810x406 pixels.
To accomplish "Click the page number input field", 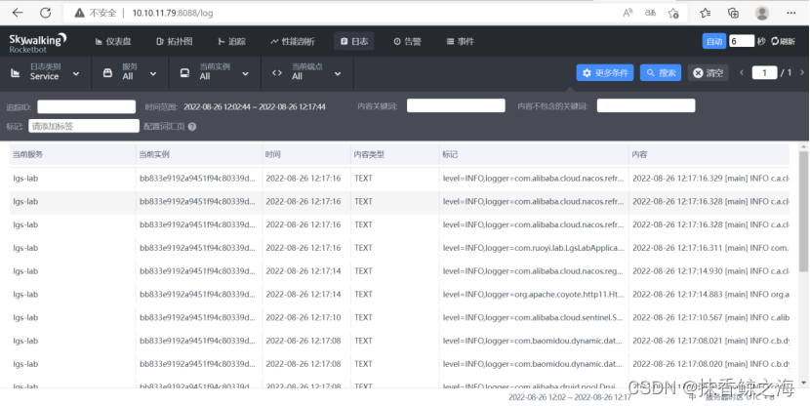I will coord(764,73).
